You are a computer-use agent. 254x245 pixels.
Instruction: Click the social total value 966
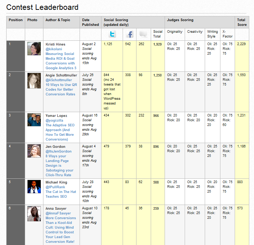[156, 116]
